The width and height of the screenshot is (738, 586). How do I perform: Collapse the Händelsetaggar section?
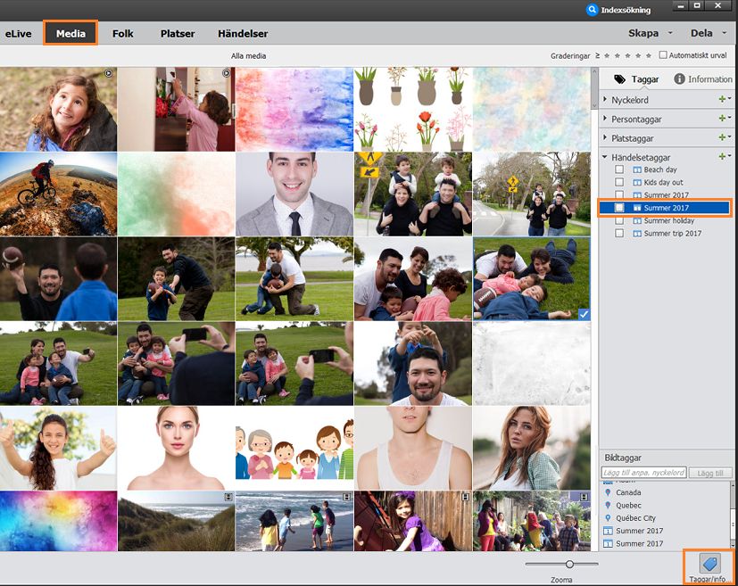(x=605, y=157)
